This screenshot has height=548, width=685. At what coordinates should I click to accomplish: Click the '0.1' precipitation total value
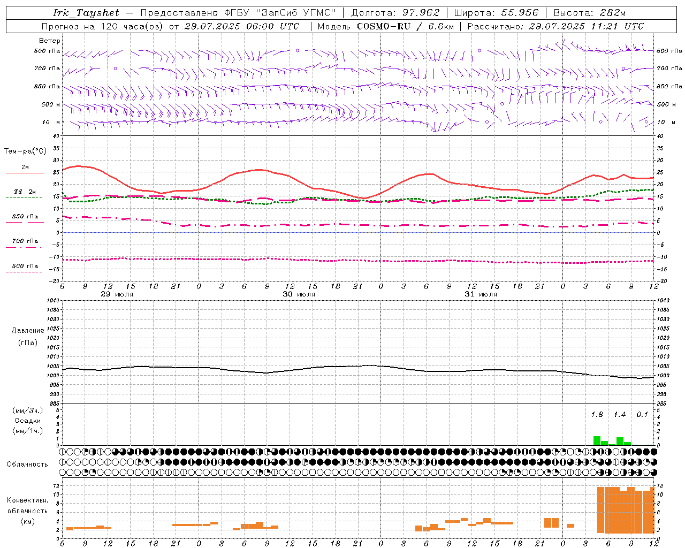click(x=642, y=415)
